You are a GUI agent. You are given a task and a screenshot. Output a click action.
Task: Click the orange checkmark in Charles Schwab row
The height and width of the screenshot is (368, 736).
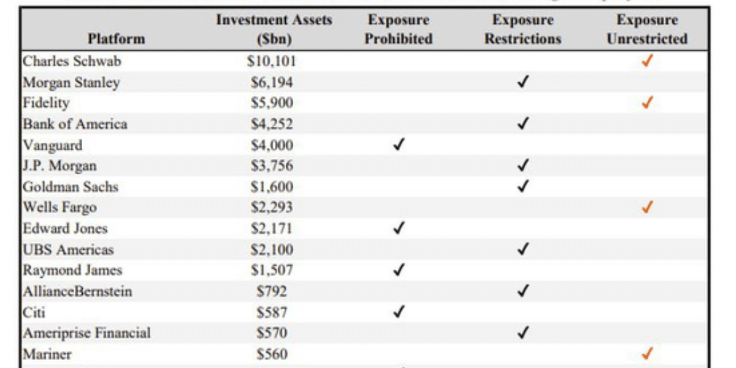pos(647,61)
